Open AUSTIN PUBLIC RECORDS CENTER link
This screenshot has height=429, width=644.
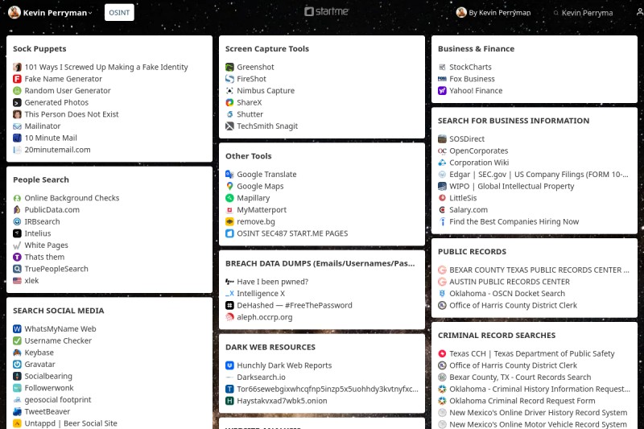(510, 282)
